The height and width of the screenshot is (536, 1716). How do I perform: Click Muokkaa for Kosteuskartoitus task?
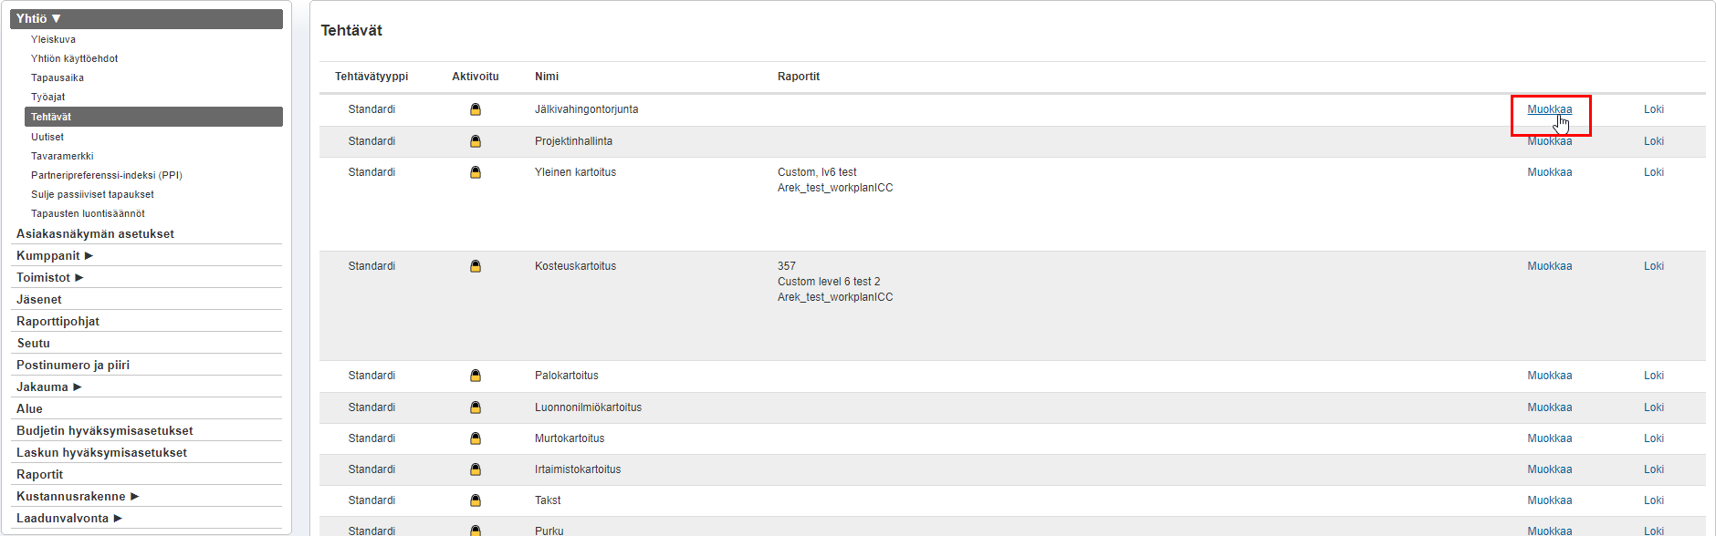point(1549,266)
